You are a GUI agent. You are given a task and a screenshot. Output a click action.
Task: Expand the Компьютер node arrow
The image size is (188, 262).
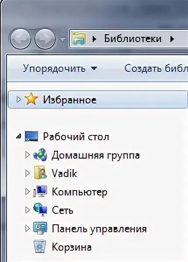[28, 191]
